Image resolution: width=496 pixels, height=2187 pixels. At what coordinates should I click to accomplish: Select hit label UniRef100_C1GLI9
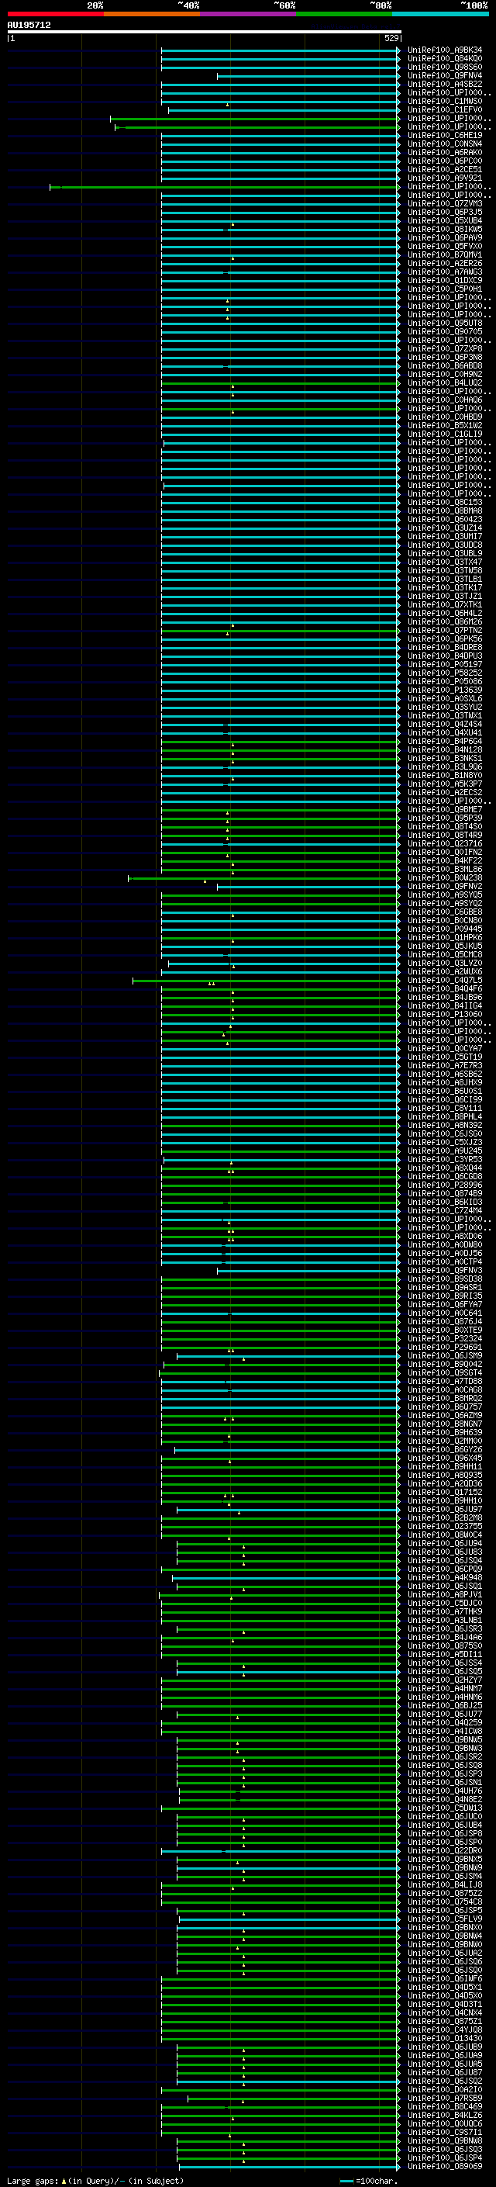(445, 434)
